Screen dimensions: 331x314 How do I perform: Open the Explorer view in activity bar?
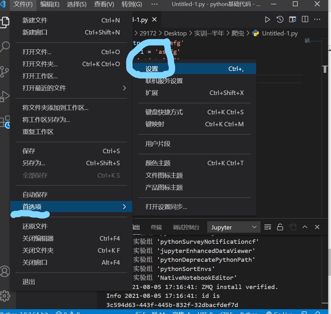pos(5,22)
